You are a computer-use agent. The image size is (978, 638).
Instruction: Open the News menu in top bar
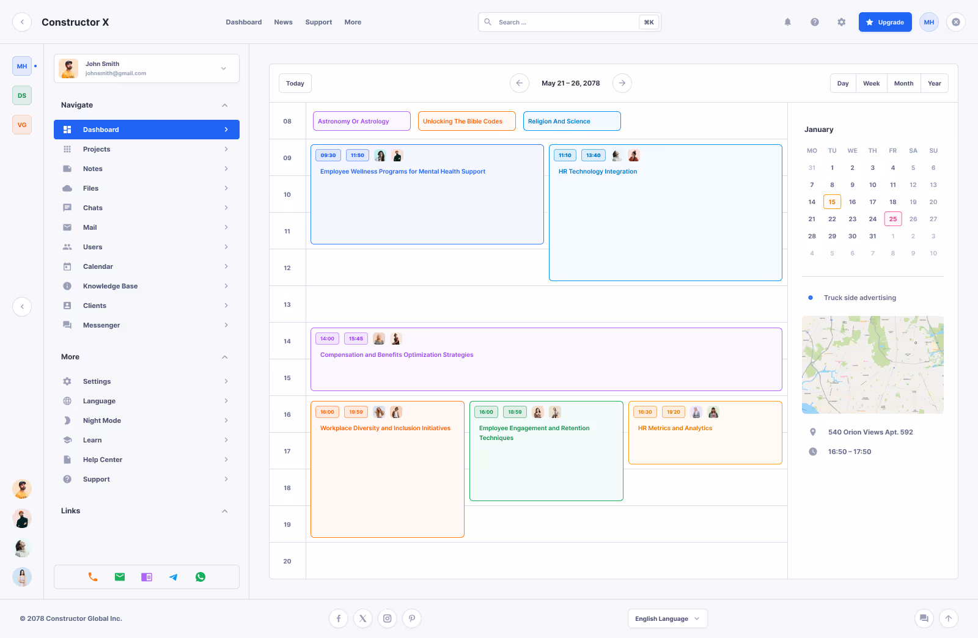(x=283, y=22)
